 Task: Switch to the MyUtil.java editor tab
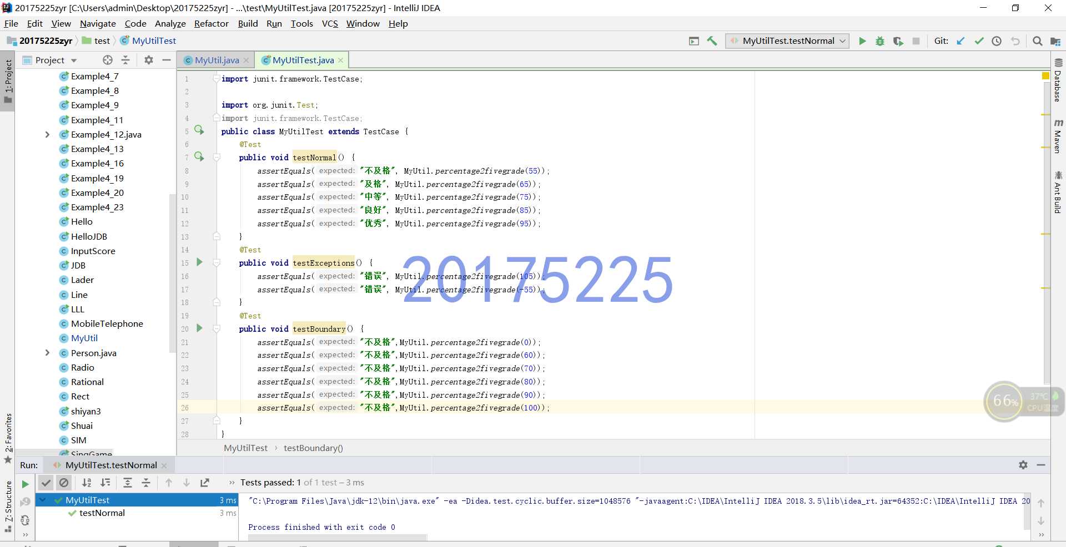(217, 60)
